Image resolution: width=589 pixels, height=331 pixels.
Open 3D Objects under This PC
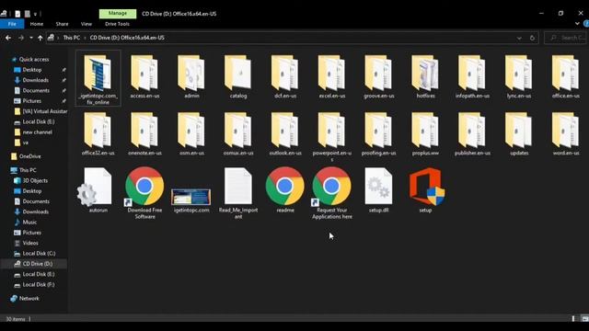pyautogui.click(x=30, y=180)
